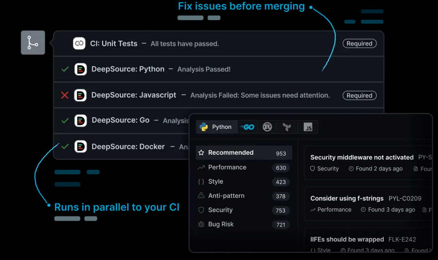Select the Python language tab
438x260 pixels.
[216, 126]
